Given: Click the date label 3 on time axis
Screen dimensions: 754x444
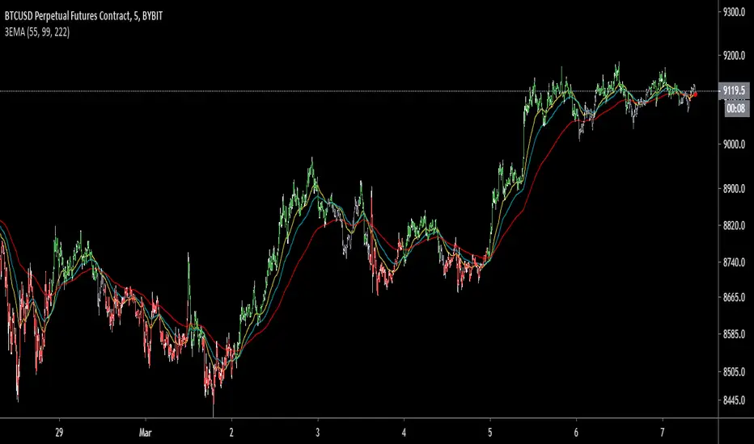Looking at the screenshot, I should click(x=318, y=433).
